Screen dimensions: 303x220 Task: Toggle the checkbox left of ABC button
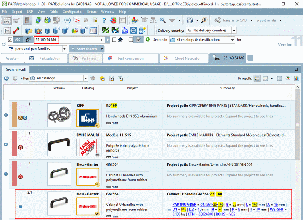tap(10, 39)
